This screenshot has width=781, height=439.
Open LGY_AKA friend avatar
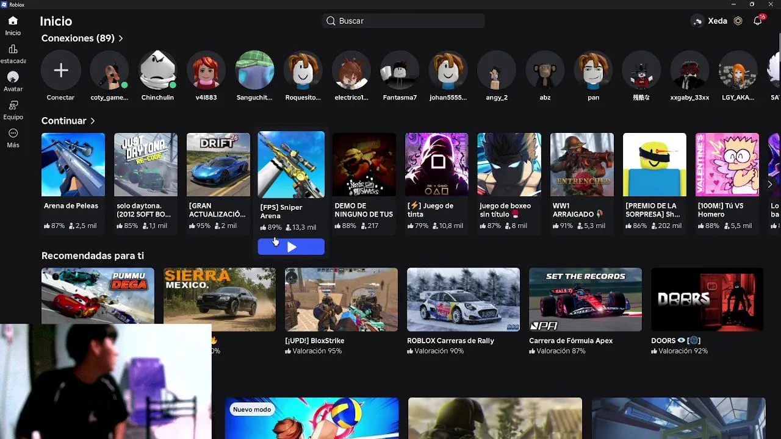tap(738, 71)
